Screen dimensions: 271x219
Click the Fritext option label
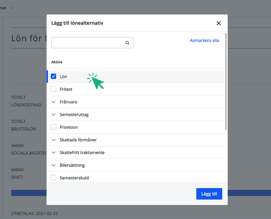tap(66, 89)
